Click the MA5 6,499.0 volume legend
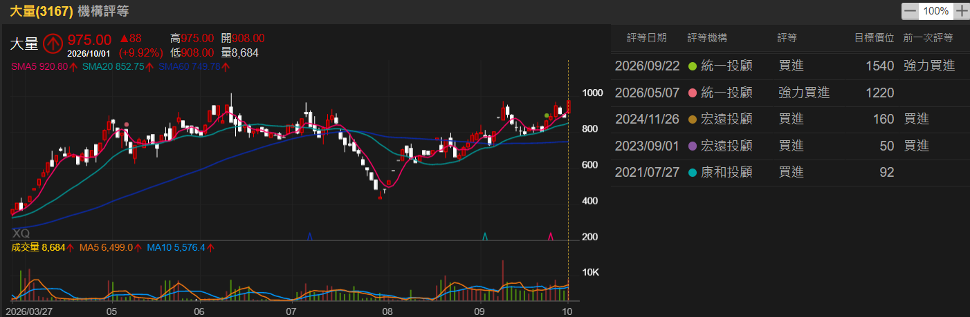The width and height of the screenshot is (970, 317). [106, 247]
